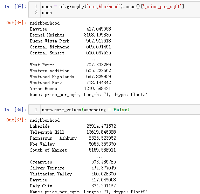
Task: Click value 13619.846388
Action: tap(101, 132)
